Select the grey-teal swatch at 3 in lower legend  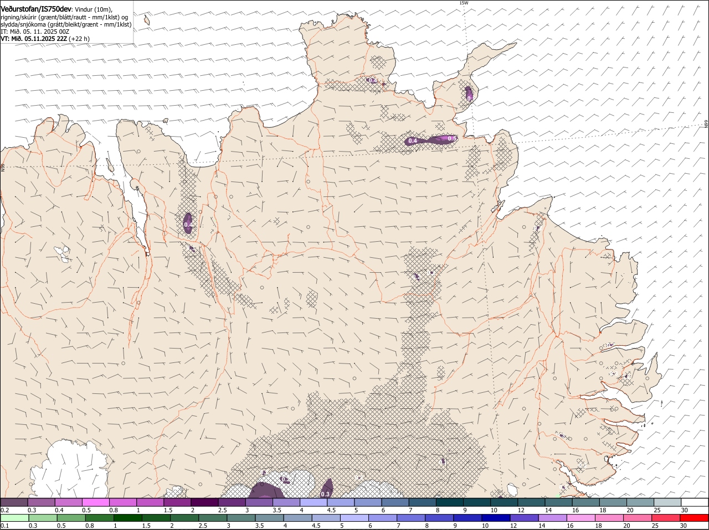(241, 518)
